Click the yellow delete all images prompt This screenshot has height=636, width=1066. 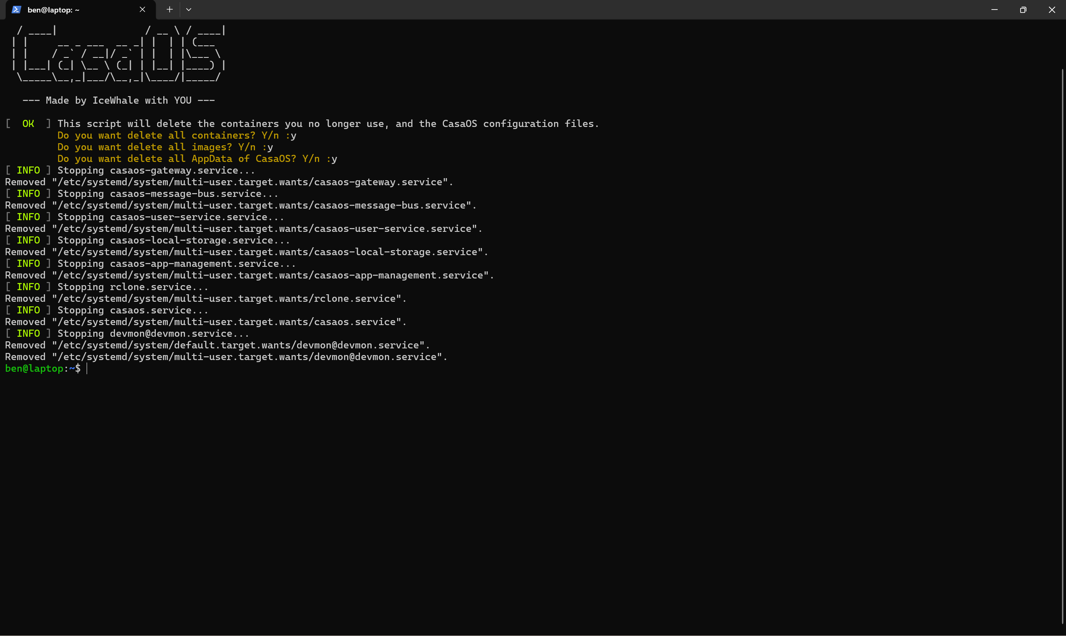coord(165,147)
